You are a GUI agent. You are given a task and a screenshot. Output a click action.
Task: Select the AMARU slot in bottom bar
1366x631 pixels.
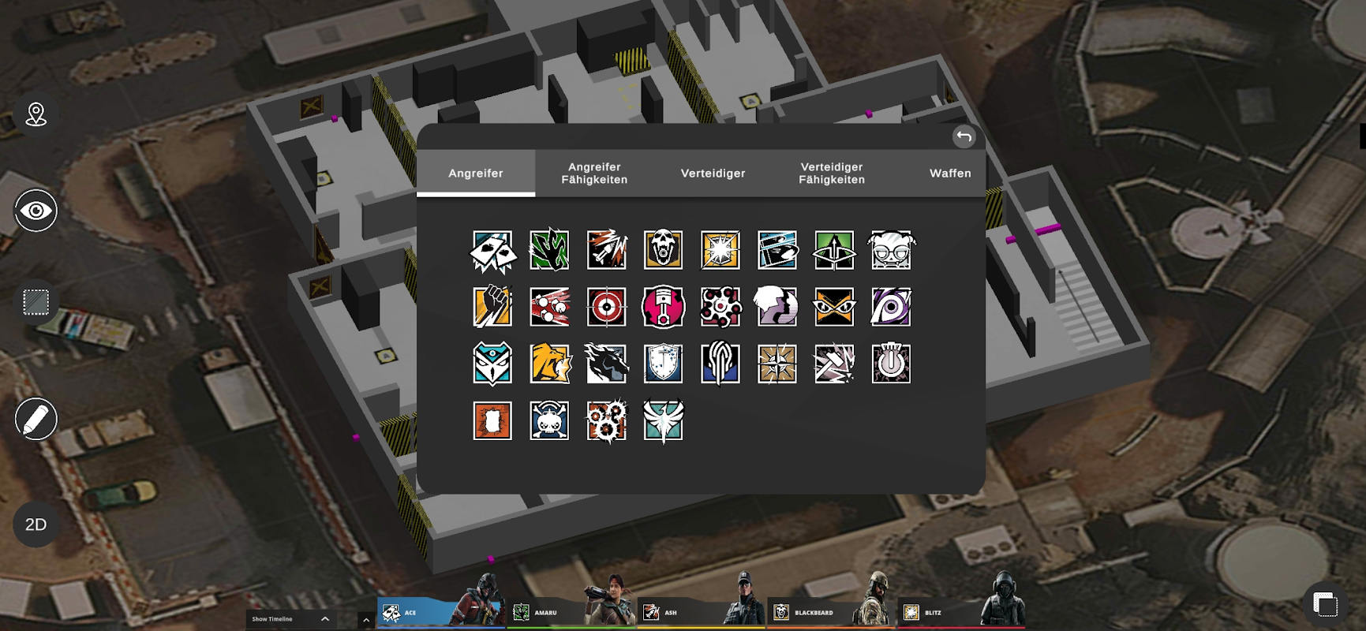[571, 612]
